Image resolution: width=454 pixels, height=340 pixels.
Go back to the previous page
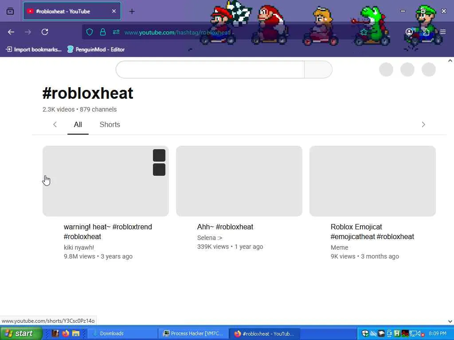click(11, 32)
